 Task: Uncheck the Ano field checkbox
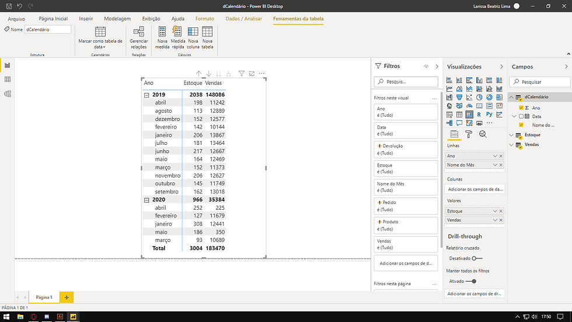click(x=521, y=108)
